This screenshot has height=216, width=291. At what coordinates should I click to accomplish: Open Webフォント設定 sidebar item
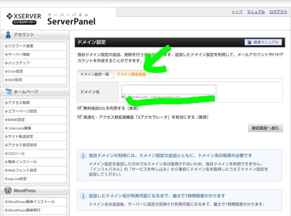(35, 170)
